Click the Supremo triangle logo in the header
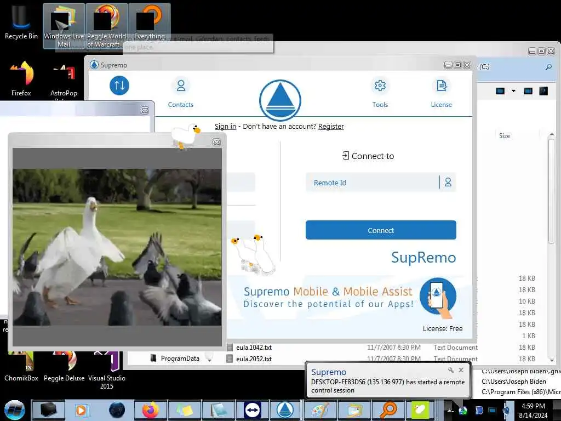Viewport: 561px width, 421px height. 280,100
